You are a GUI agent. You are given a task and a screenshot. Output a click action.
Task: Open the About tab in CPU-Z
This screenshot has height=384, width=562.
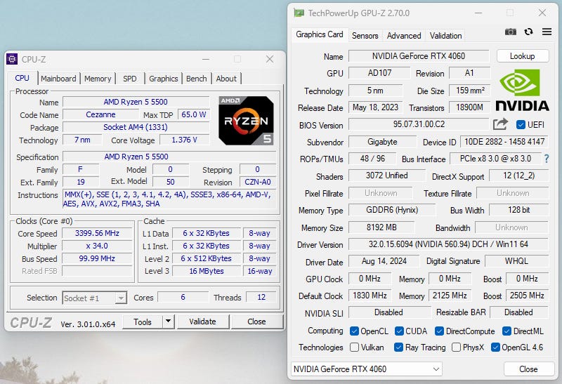[226, 79]
